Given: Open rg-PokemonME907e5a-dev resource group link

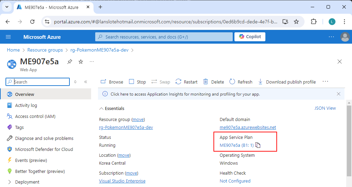Looking at the screenshot, I should 126,127.
